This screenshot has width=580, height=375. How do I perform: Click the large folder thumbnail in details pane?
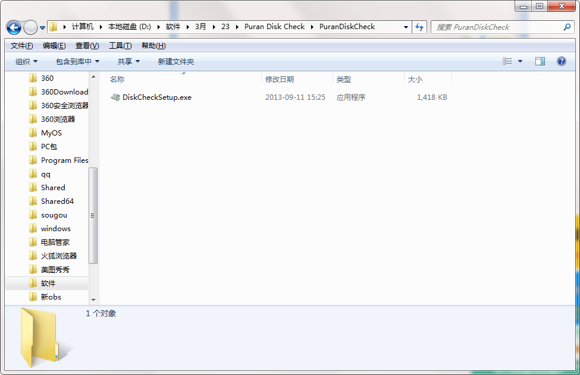40,338
